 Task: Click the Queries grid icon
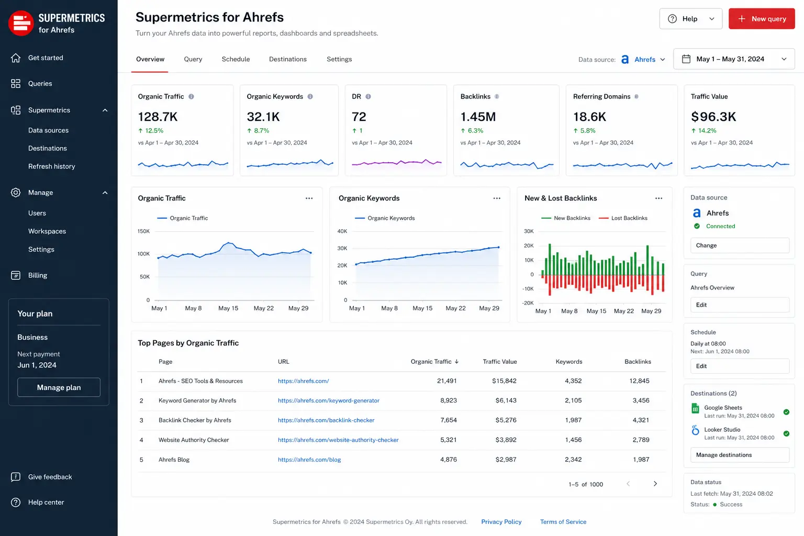pyautogui.click(x=16, y=84)
